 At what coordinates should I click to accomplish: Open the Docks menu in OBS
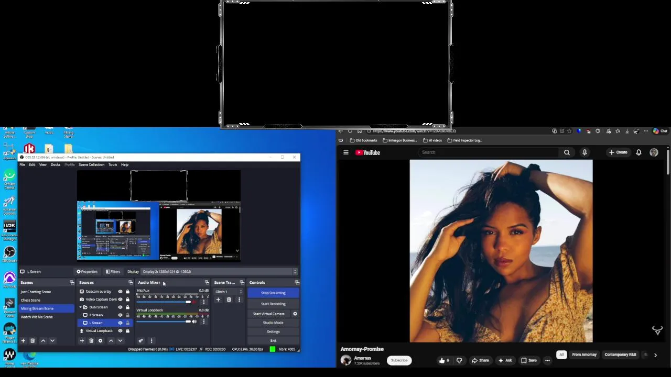(56, 165)
